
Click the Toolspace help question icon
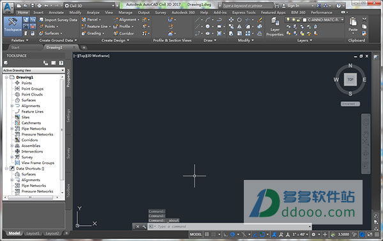click(61, 63)
